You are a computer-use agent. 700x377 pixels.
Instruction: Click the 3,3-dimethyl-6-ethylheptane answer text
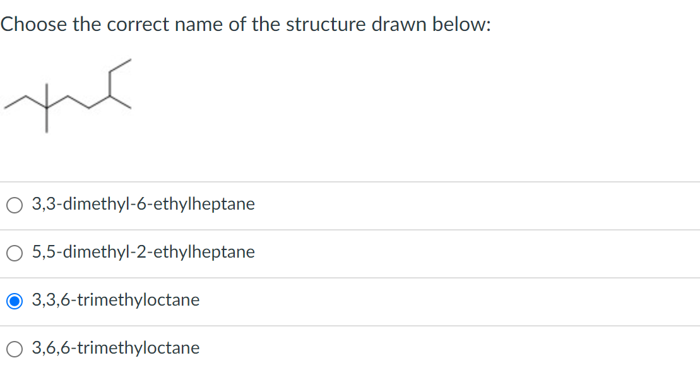143,204
